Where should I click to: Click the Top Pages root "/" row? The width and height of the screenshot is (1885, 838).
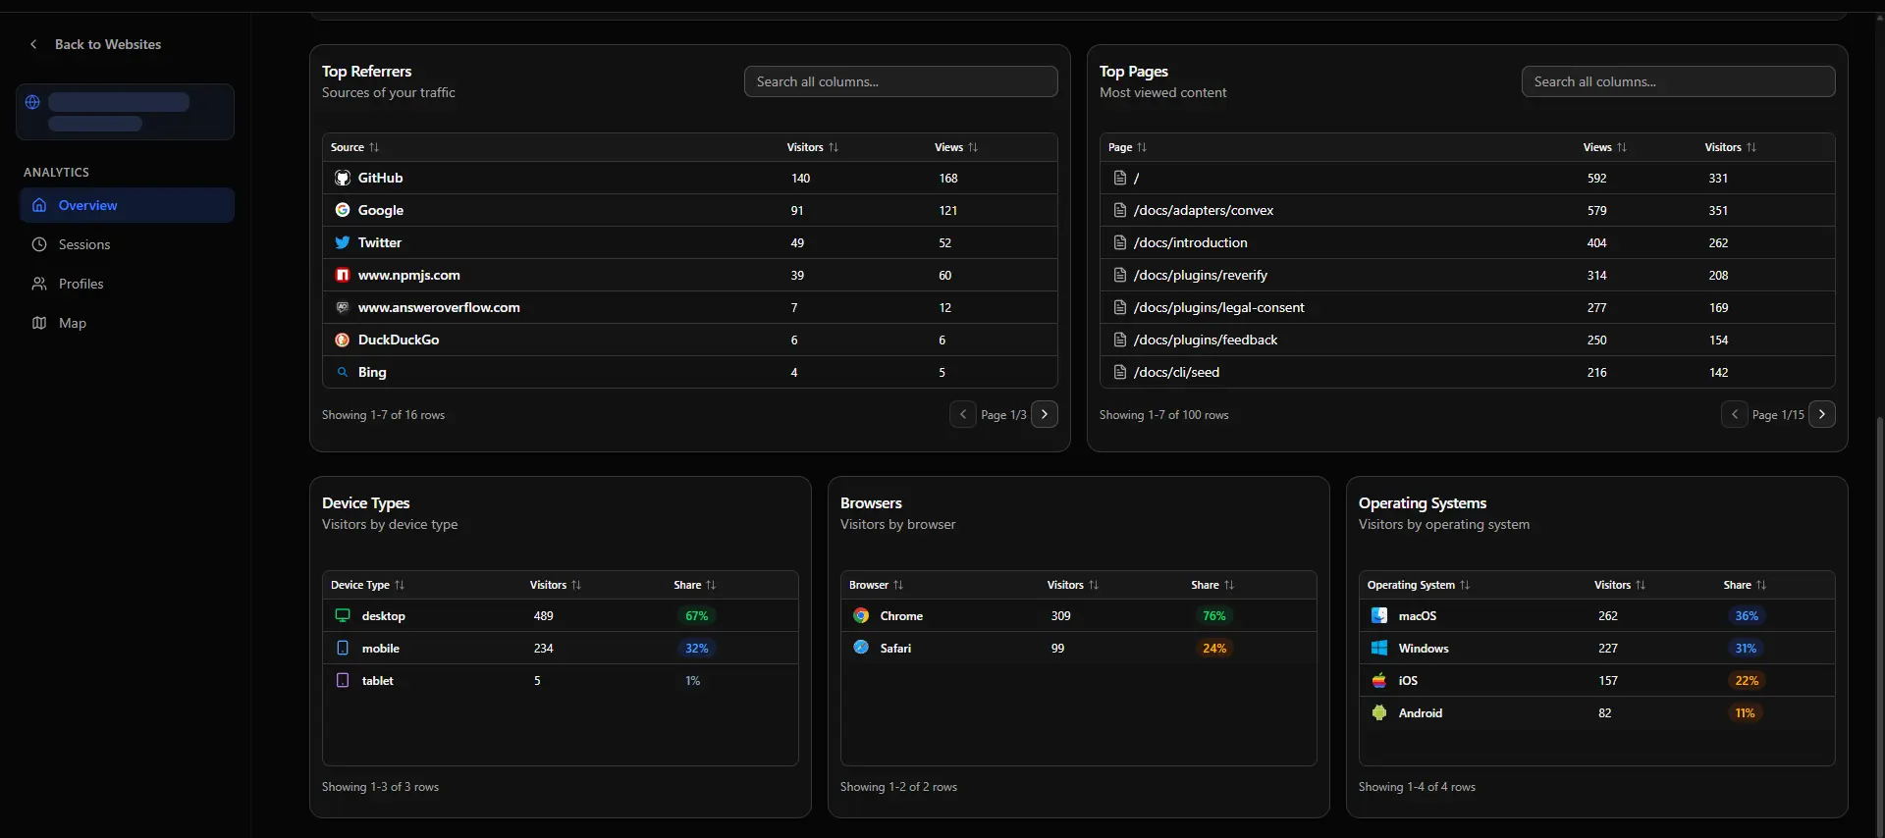pos(1467,178)
